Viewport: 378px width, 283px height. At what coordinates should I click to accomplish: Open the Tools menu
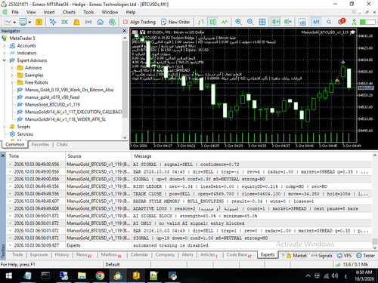tap(88, 12)
